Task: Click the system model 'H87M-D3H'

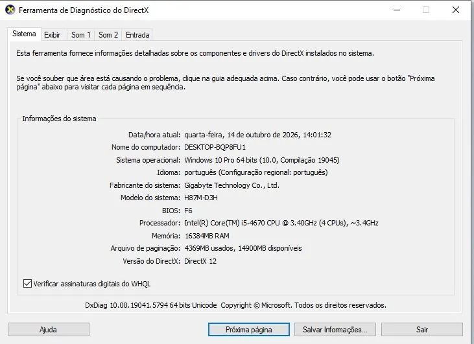Action: tap(201, 198)
